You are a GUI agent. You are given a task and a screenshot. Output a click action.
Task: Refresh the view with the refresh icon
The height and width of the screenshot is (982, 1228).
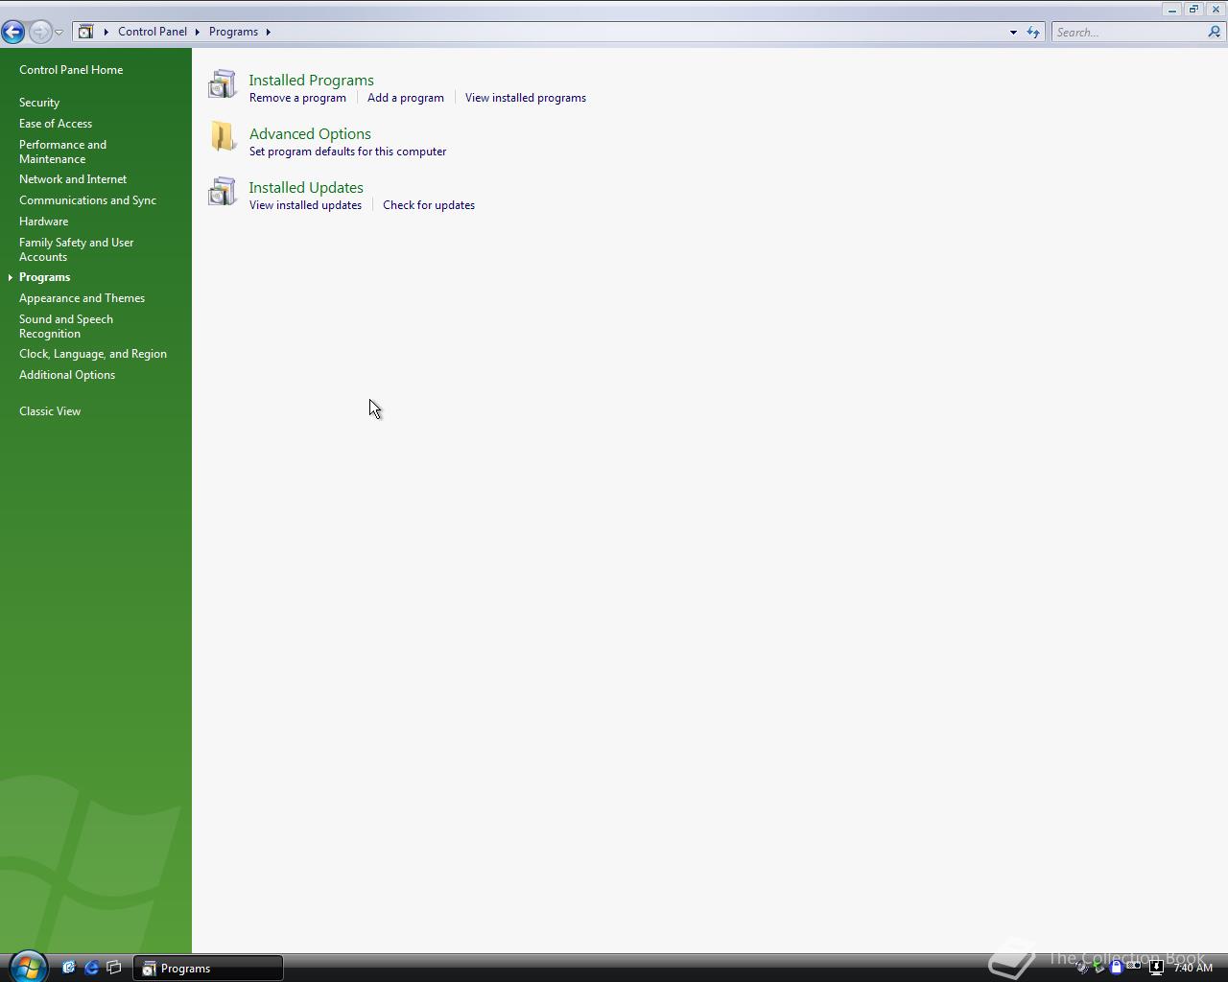(x=1033, y=32)
